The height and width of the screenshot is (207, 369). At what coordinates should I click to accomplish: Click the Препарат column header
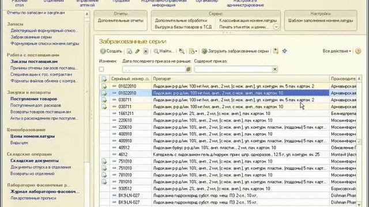click(x=240, y=79)
